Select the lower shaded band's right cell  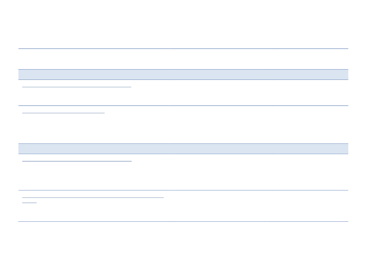[310, 149]
